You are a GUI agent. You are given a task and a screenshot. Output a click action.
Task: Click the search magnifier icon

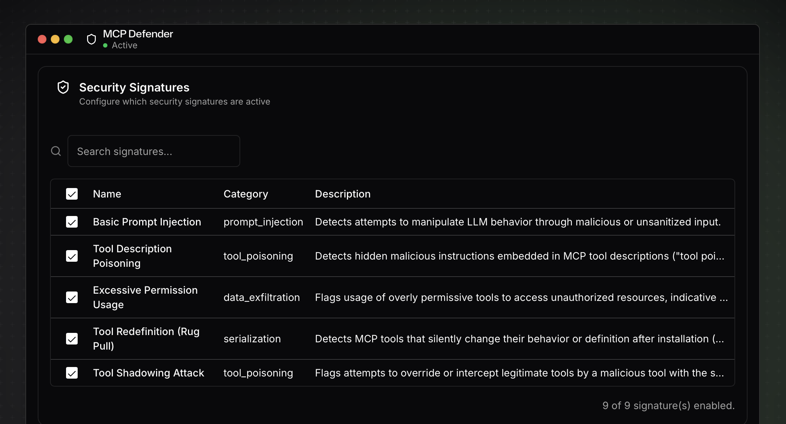tap(56, 151)
